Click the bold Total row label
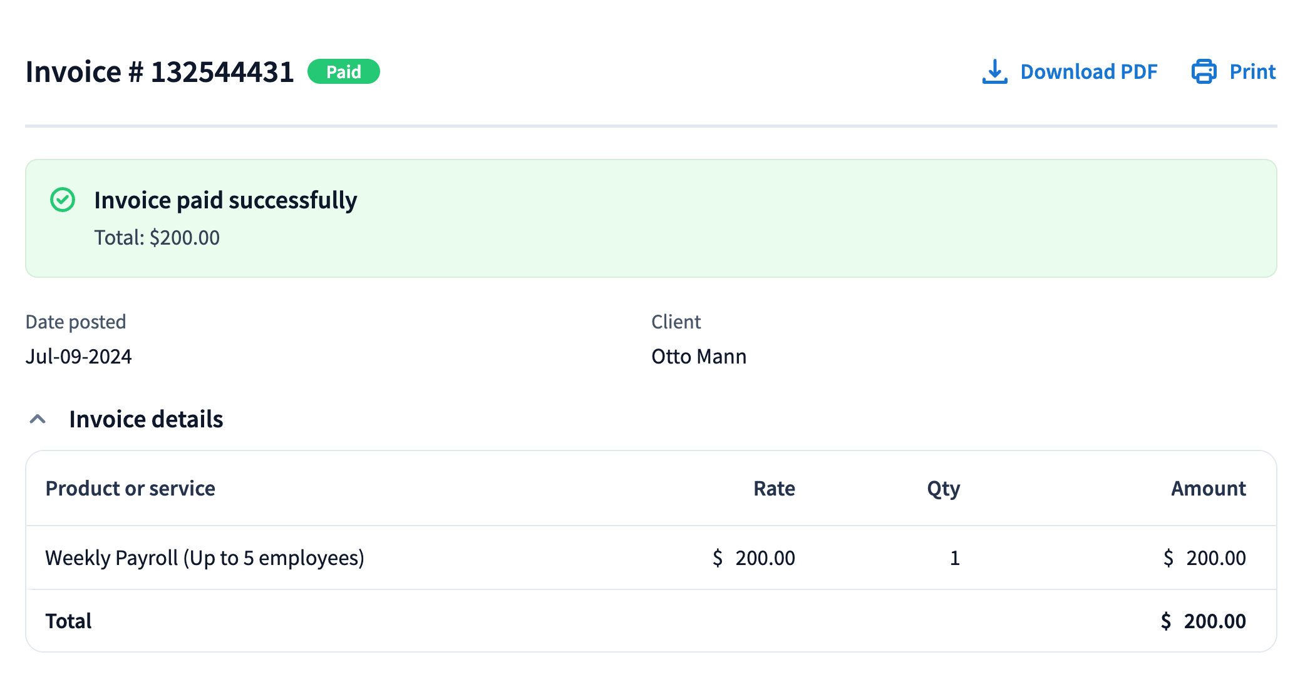Viewport: 1305px width, 677px height. [x=68, y=621]
